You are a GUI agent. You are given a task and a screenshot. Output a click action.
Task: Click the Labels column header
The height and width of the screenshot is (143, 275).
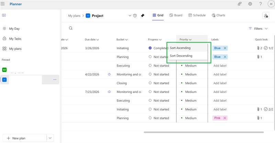(215, 39)
